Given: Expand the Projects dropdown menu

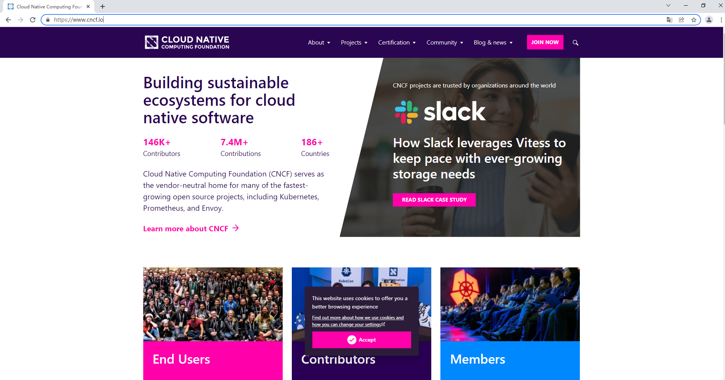Looking at the screenshot, I should 354,43.
